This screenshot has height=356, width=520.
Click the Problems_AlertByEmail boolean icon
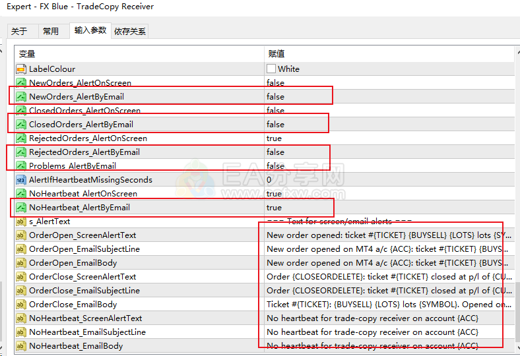(x=21, y=166)
